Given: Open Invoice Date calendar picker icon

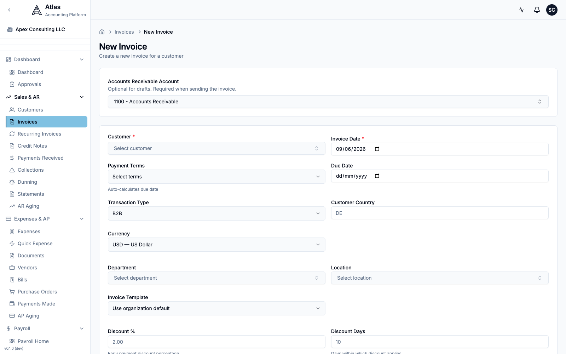Looking at the screenshot, I should (x=377, y=149).
